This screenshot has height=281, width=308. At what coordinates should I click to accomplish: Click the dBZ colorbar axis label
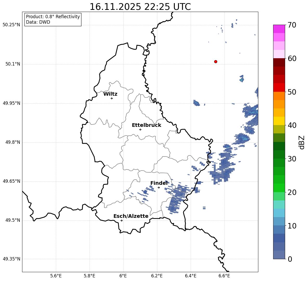[x=302, y=142]
